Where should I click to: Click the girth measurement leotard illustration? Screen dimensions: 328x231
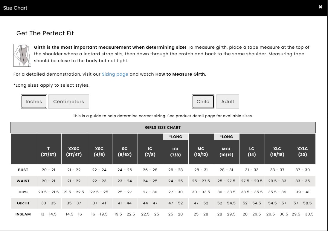coord(22,55)
